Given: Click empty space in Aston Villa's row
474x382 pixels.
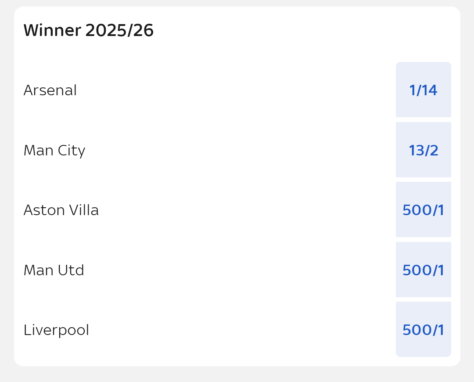Looking at the screenshot, I should pos(237,210).
